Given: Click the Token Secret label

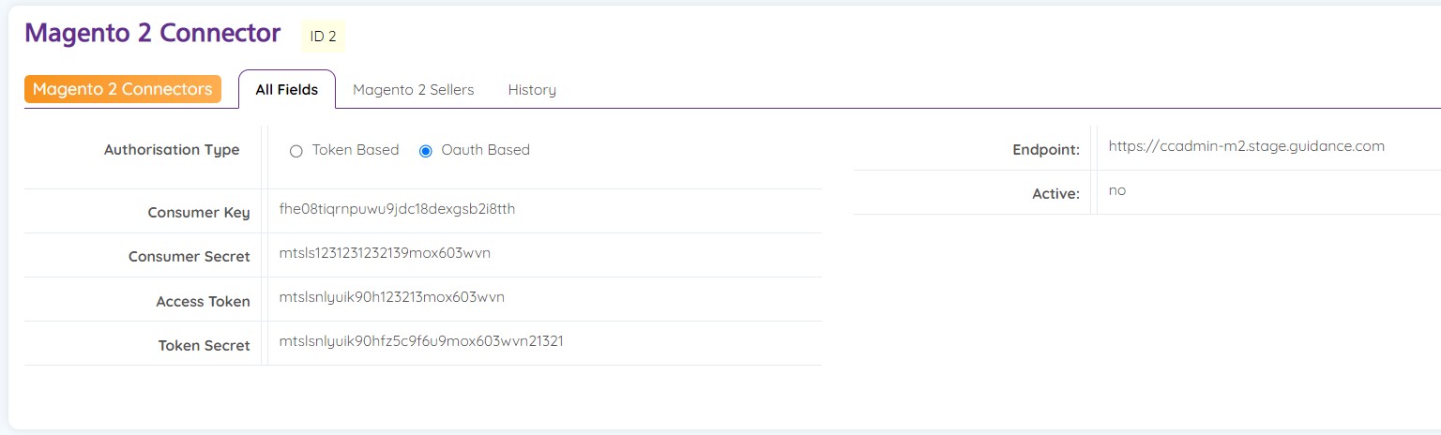Looking at the screenshot, I should point(204,346).
